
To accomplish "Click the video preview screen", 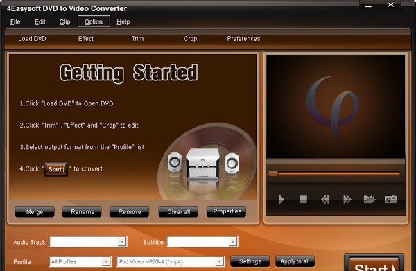I will (x=336, y=107).
